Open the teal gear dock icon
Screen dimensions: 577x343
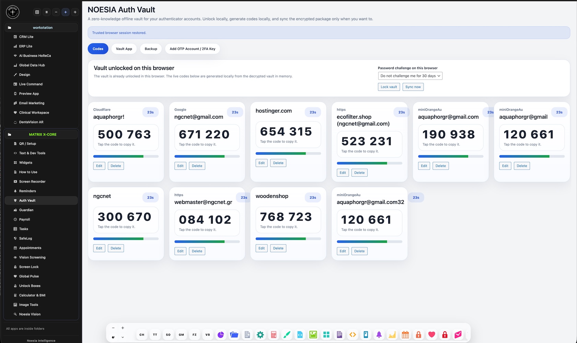(260, 334)
